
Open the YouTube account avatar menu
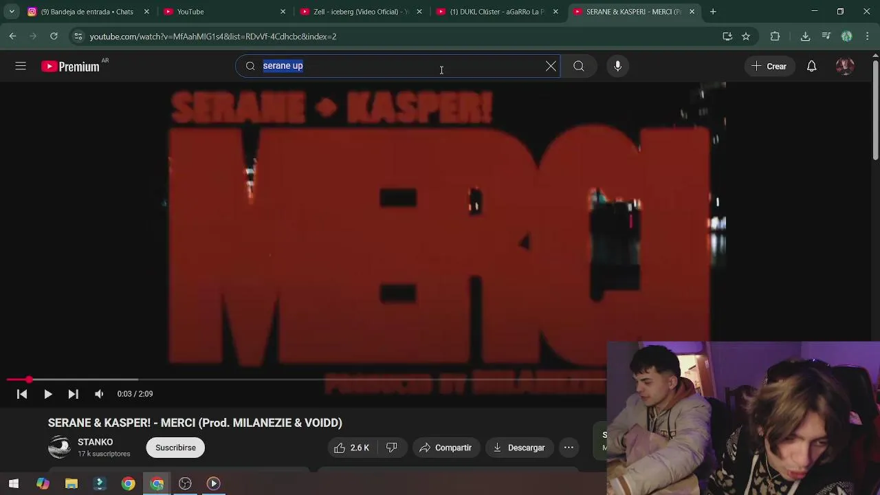coord(845,66)
